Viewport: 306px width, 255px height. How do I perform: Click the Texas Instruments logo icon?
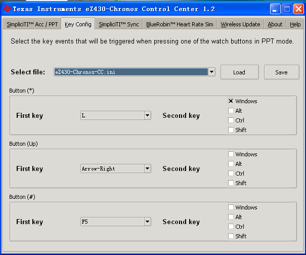tap(7, 9)
